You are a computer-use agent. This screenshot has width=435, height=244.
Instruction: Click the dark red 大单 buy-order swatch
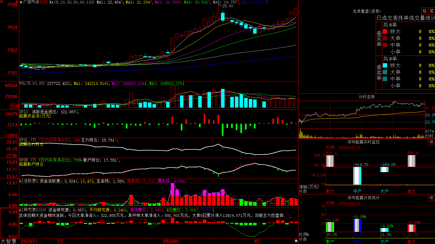(x=385, y=38)
